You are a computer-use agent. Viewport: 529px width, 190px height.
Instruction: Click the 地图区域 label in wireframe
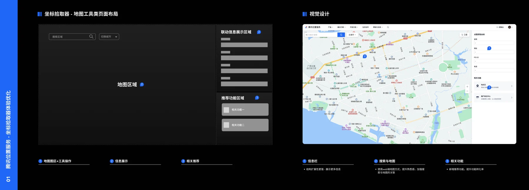[127, 84]
